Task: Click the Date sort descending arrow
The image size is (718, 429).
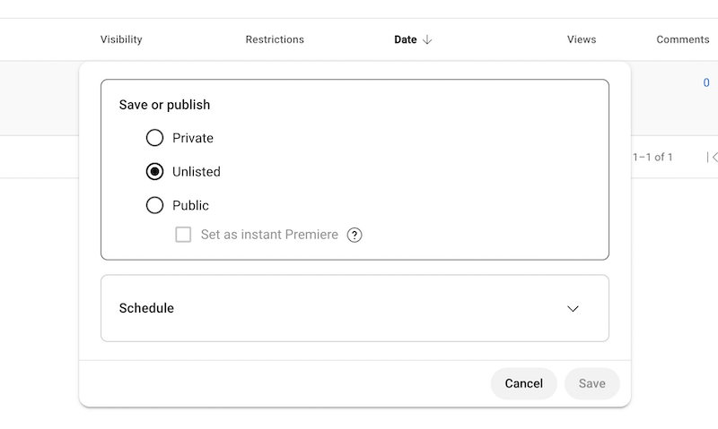Action: click(x=427, y=39)
